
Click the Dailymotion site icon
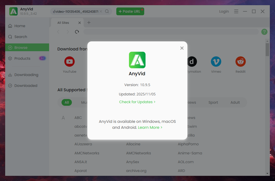[192, 62]
